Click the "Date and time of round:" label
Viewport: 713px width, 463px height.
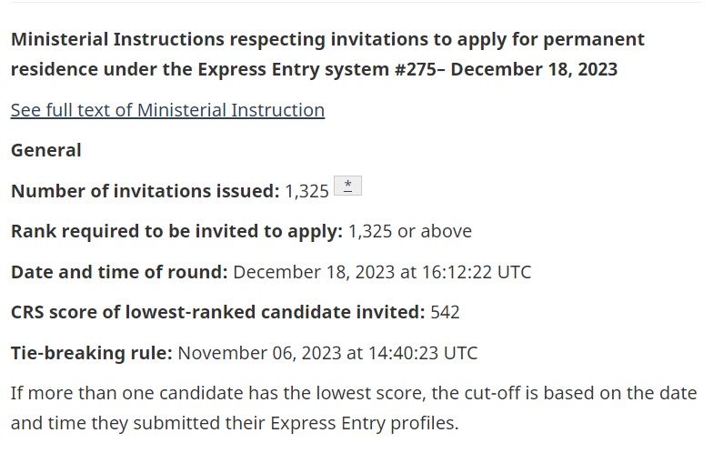(119, 272)
